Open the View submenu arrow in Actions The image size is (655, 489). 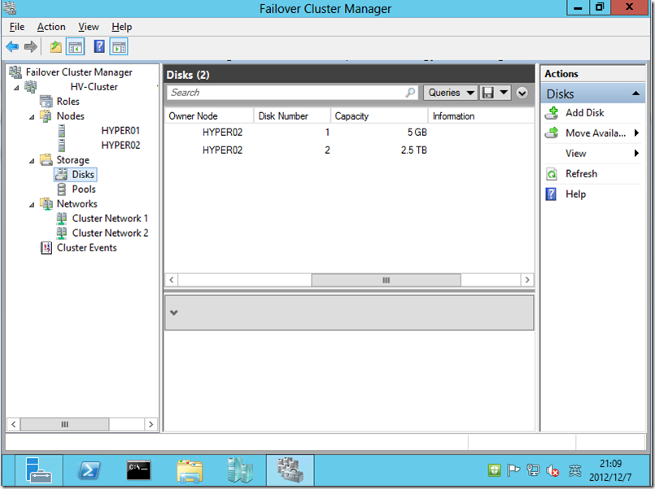point(636,153)
